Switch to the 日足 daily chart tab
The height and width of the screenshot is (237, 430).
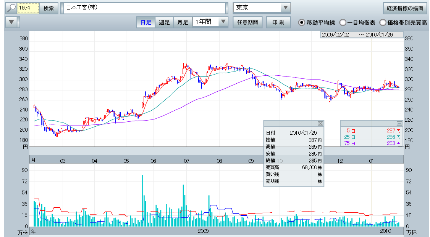pyautogui.click(x=146, y=22)
